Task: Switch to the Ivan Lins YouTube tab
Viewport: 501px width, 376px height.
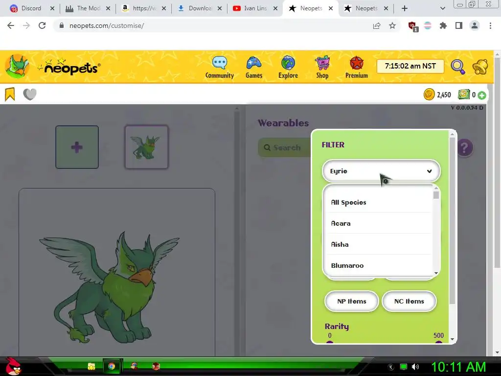Action: (255, 8)
